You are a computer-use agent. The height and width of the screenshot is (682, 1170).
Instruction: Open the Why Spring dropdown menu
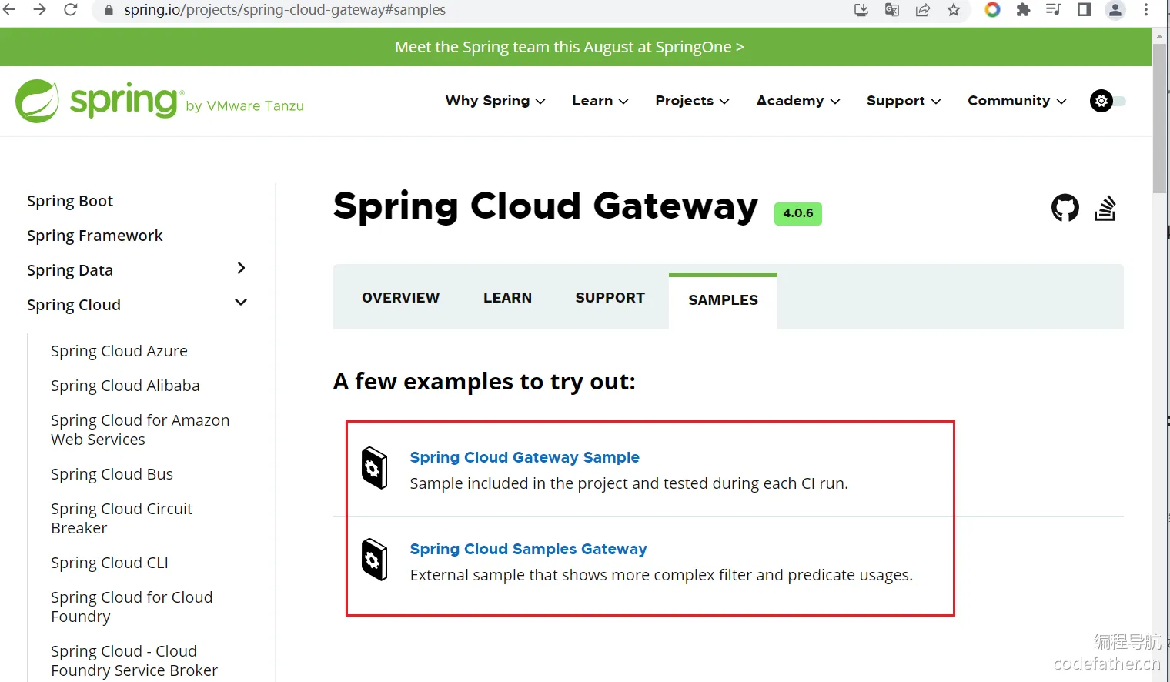[495, 101]
